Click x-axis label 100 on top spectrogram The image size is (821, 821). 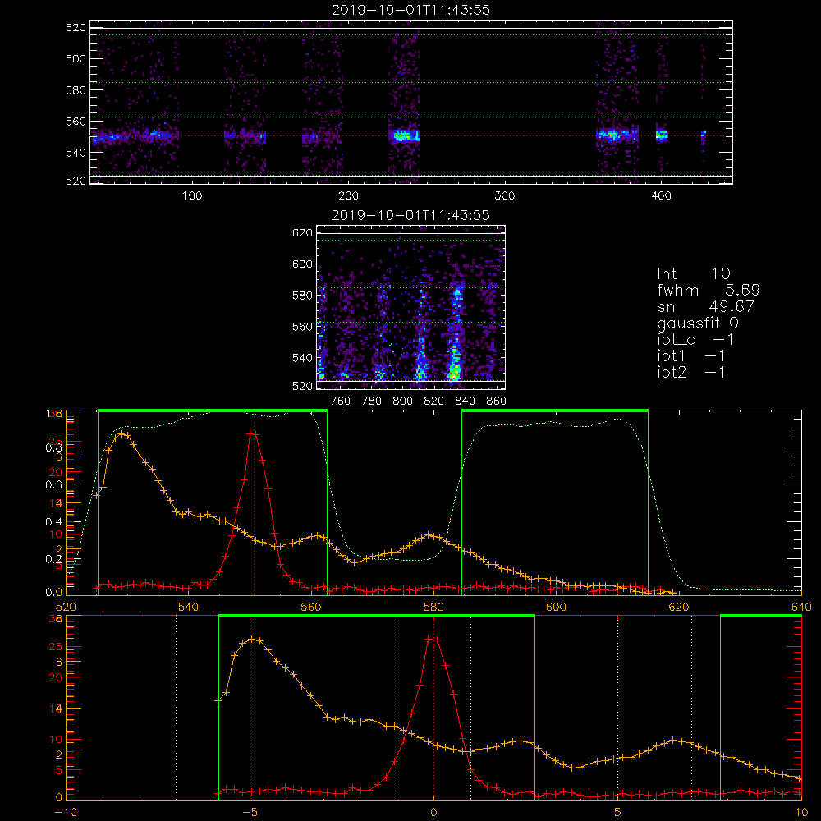click(192, 196)
